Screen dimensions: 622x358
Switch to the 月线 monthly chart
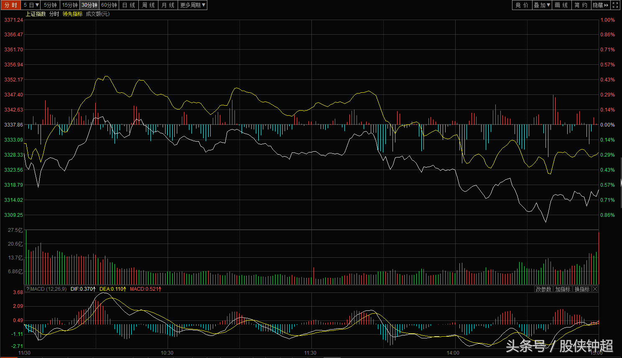point(168,5)
